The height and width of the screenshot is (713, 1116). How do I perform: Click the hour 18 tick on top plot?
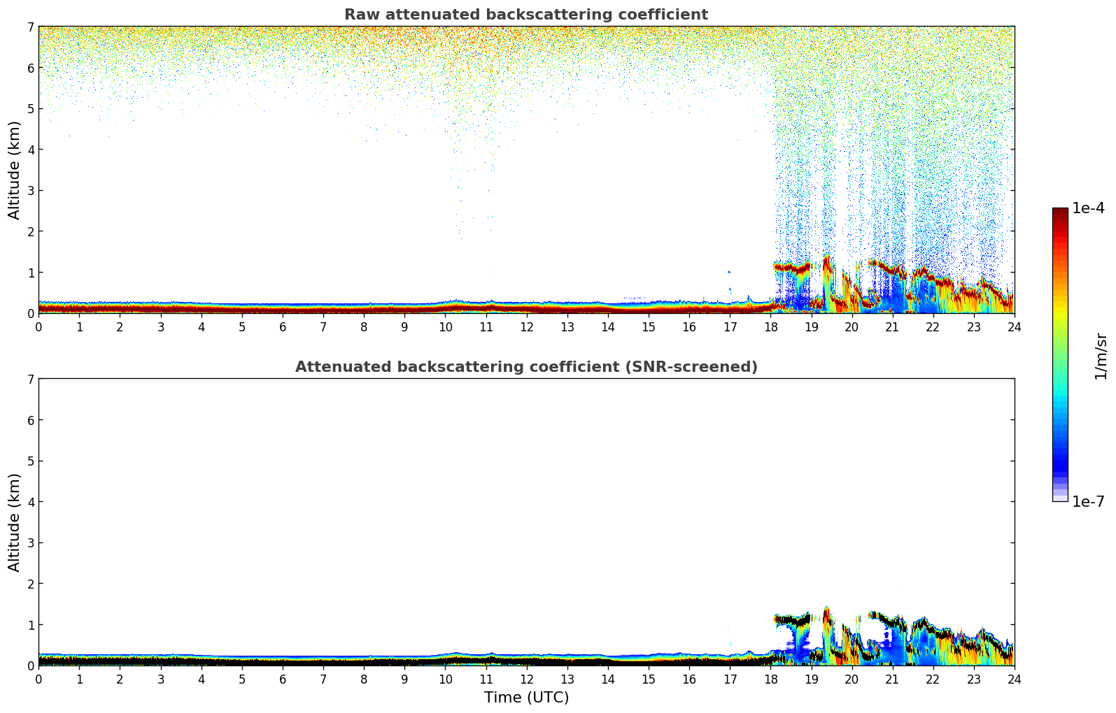(x=770, y=326)
